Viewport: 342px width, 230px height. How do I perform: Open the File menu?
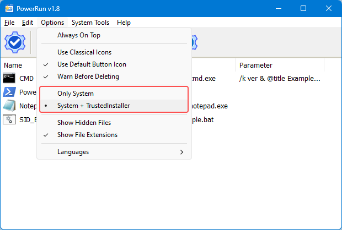click(x=9, y=23)
